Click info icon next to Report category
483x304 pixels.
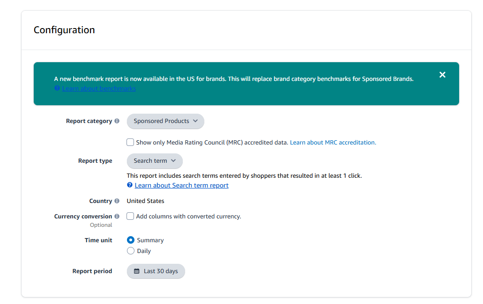pos(117,121)
